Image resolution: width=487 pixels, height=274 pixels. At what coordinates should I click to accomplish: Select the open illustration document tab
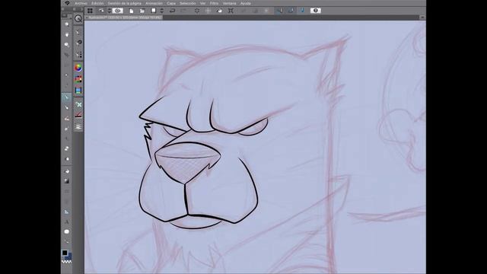coord(124,18)
